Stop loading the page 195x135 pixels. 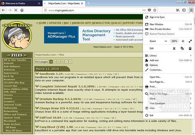pos(16,10)
